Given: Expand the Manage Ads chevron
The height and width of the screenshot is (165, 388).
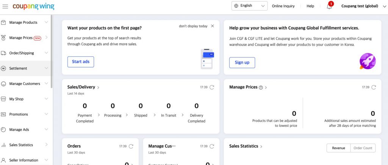Looking at the screenshot, I should tap(46, 129).
